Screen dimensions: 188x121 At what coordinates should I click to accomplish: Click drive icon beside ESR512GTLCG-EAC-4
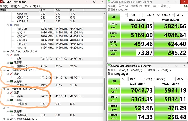tap(8, 51)
